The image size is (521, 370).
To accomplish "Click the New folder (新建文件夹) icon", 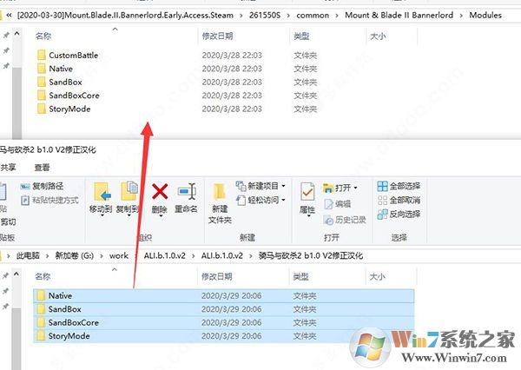I will pos(220,192).
